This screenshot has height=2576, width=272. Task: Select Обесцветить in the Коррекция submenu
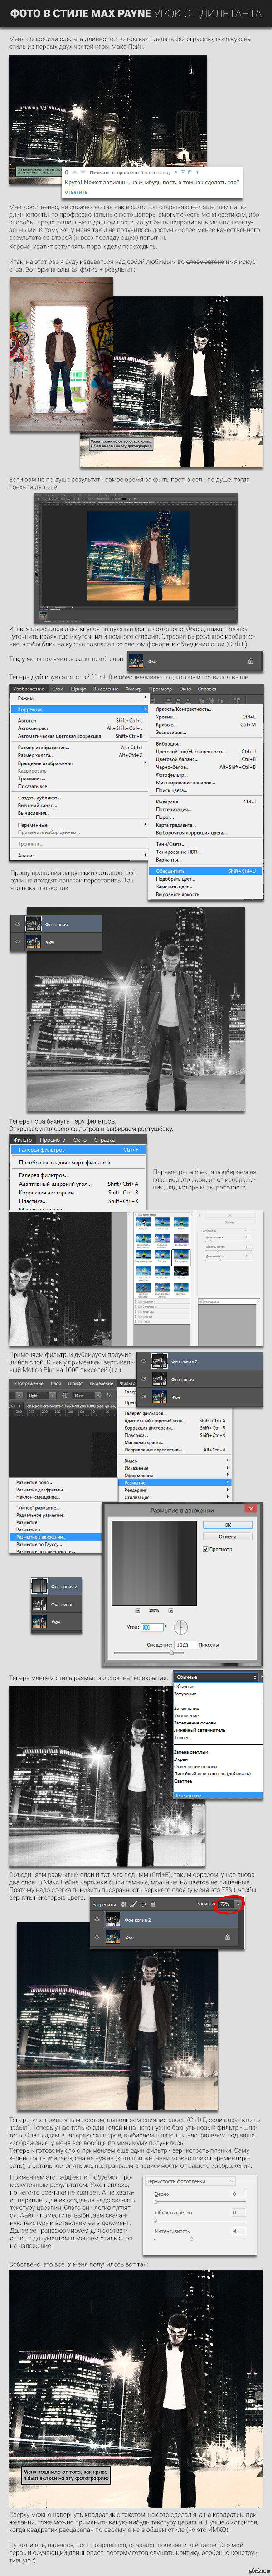click(x=205, y=870)
